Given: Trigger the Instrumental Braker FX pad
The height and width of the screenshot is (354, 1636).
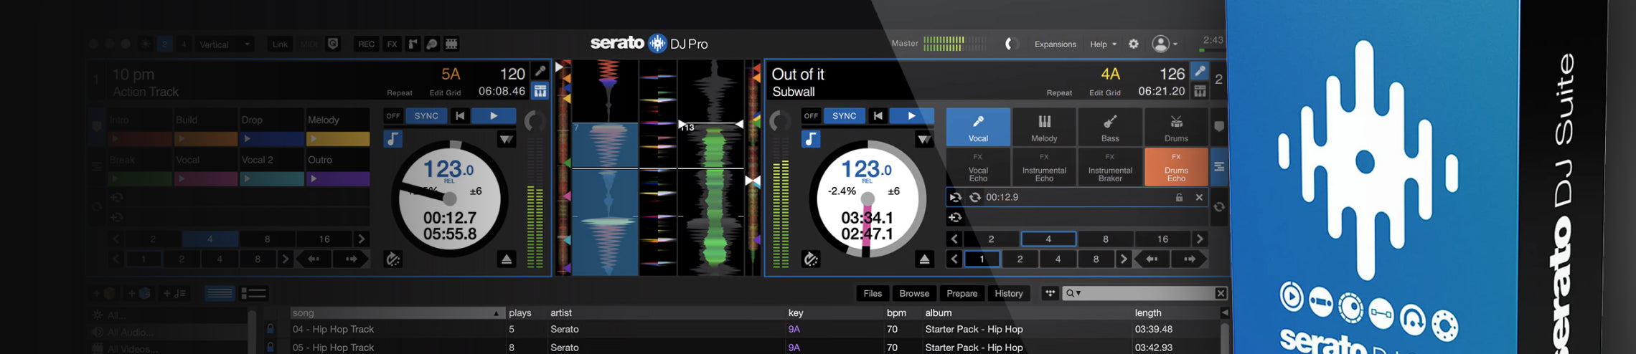Looking at the screenshot, I should tap(1110, 167).
